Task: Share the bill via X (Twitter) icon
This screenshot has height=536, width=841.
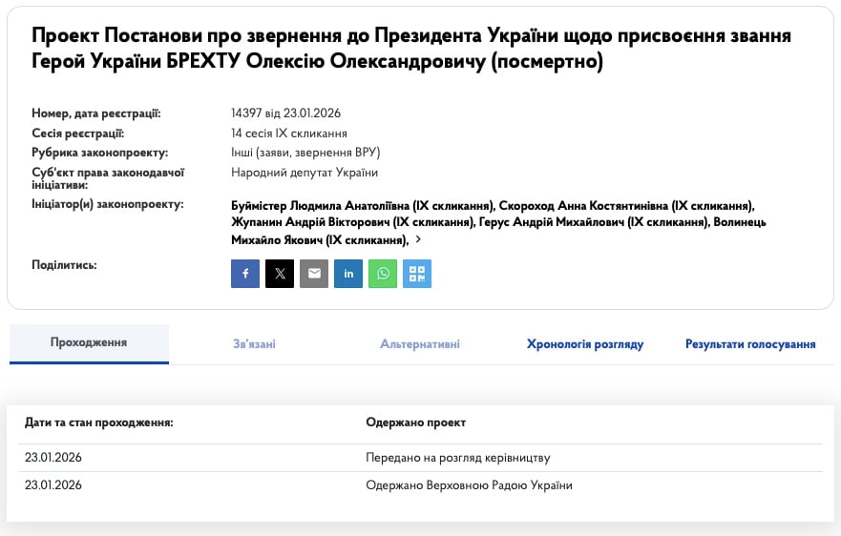Action: (x=280, y=274)
